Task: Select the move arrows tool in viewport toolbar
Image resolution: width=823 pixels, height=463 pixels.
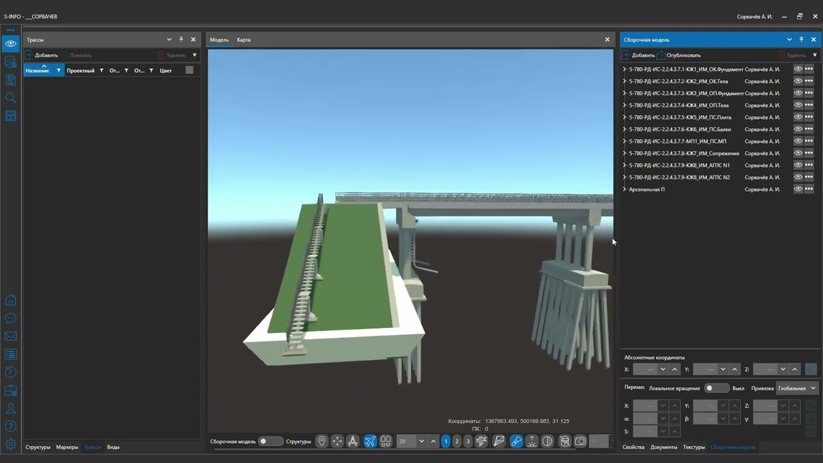Action: pyautogui.click(x=338, y=441)
